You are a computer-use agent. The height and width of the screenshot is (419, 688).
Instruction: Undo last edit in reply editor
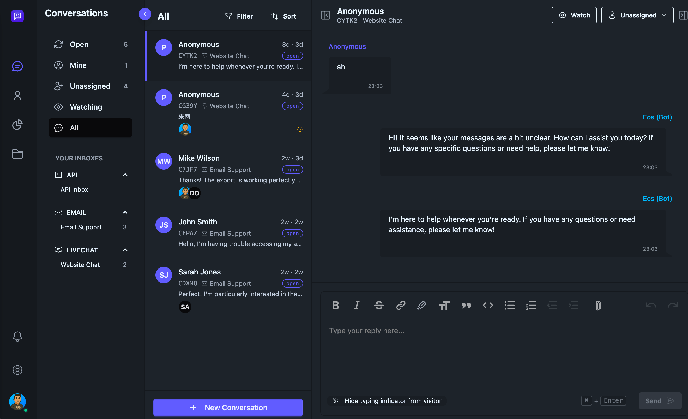(x=651, y=305)
